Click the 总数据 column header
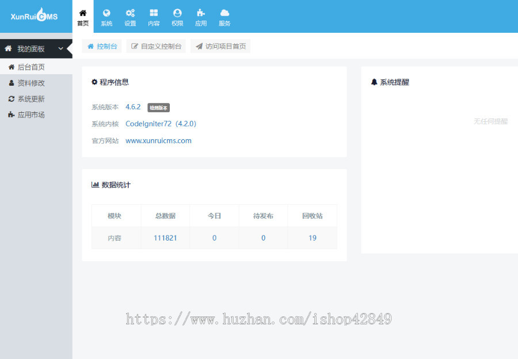The image size is (518, 359). coord(165,216)
